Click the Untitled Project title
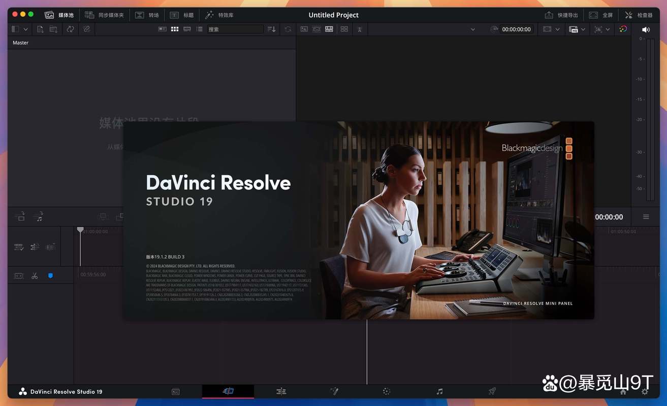Screen dimensions: 667x406 click(x=333, y=15)
